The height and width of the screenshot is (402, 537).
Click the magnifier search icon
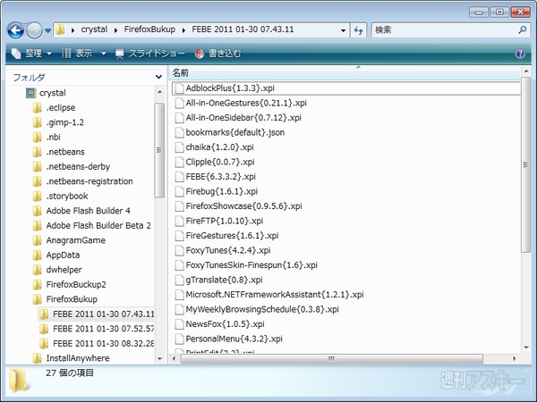click(x=523, y=30)
